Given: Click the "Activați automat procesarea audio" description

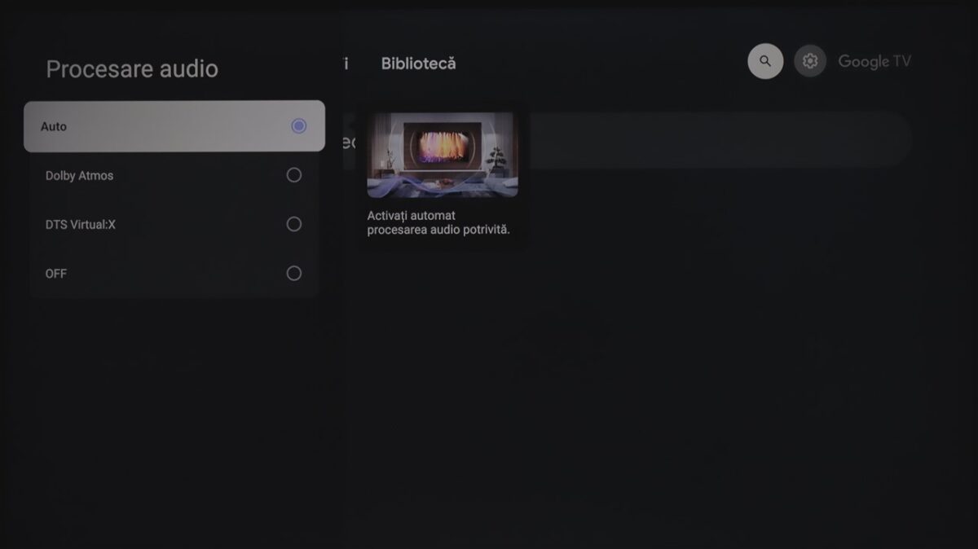Looking at the screenshot, I should pos(438,222).
